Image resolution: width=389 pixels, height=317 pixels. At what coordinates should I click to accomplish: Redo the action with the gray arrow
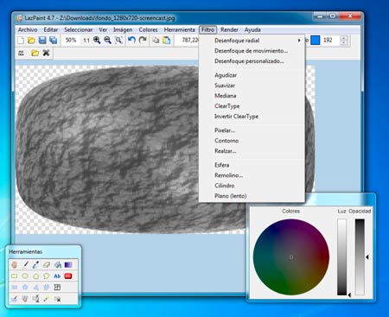coord(143,40)
